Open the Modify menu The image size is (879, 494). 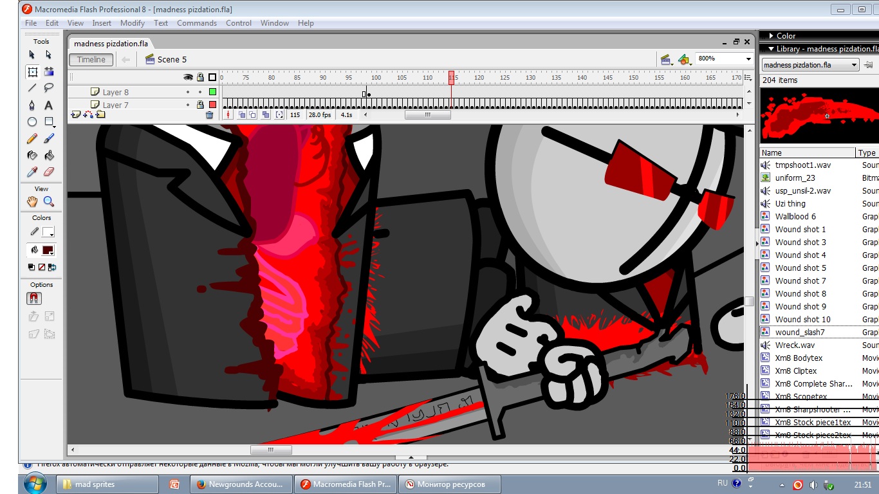(133, 23)
